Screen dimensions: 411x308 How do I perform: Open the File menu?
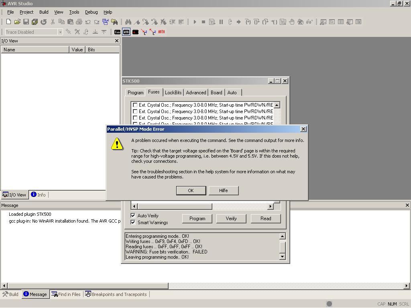pos(10,12)
